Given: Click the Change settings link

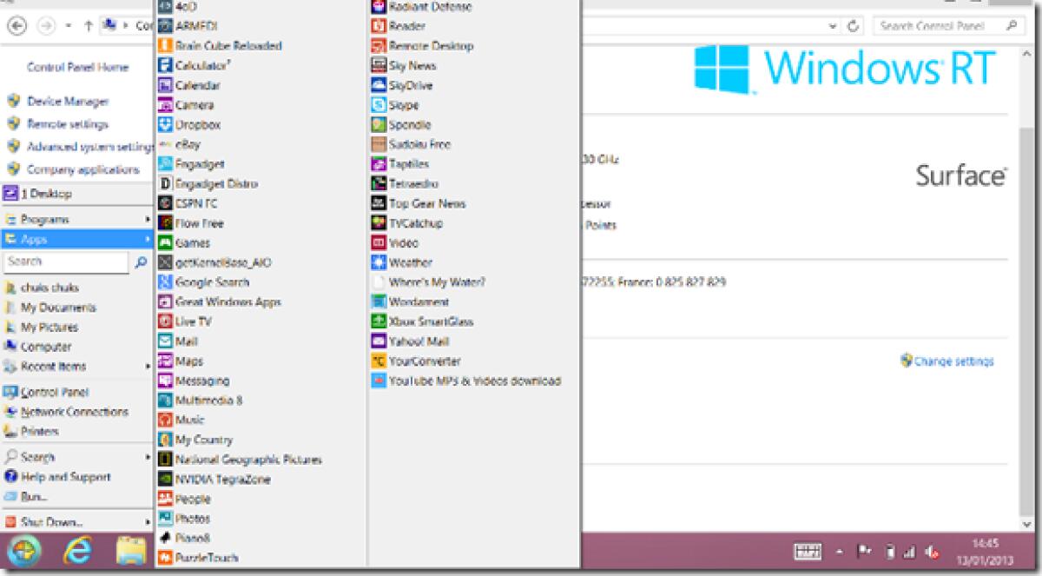Looking at the screenshot, I should (x=951, y=359).
